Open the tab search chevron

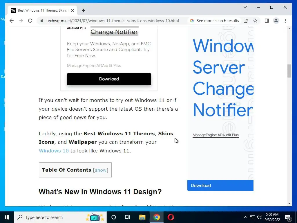tap(245, 7)
